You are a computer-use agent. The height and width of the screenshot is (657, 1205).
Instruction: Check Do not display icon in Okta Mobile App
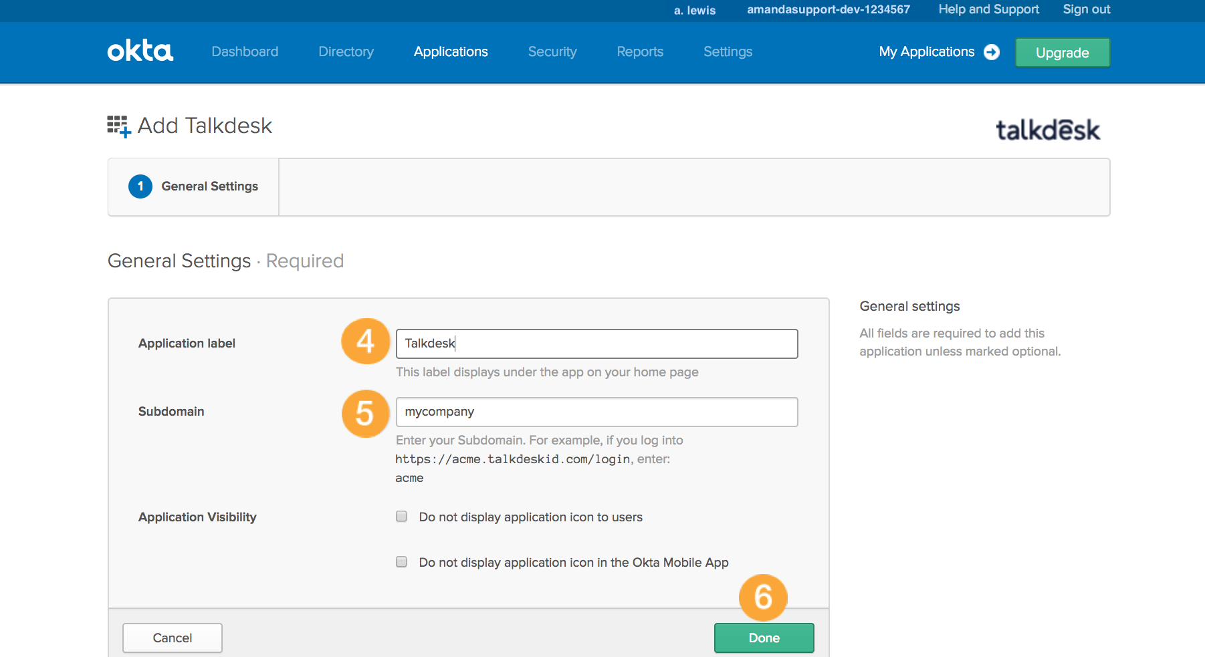coord(401,561)
